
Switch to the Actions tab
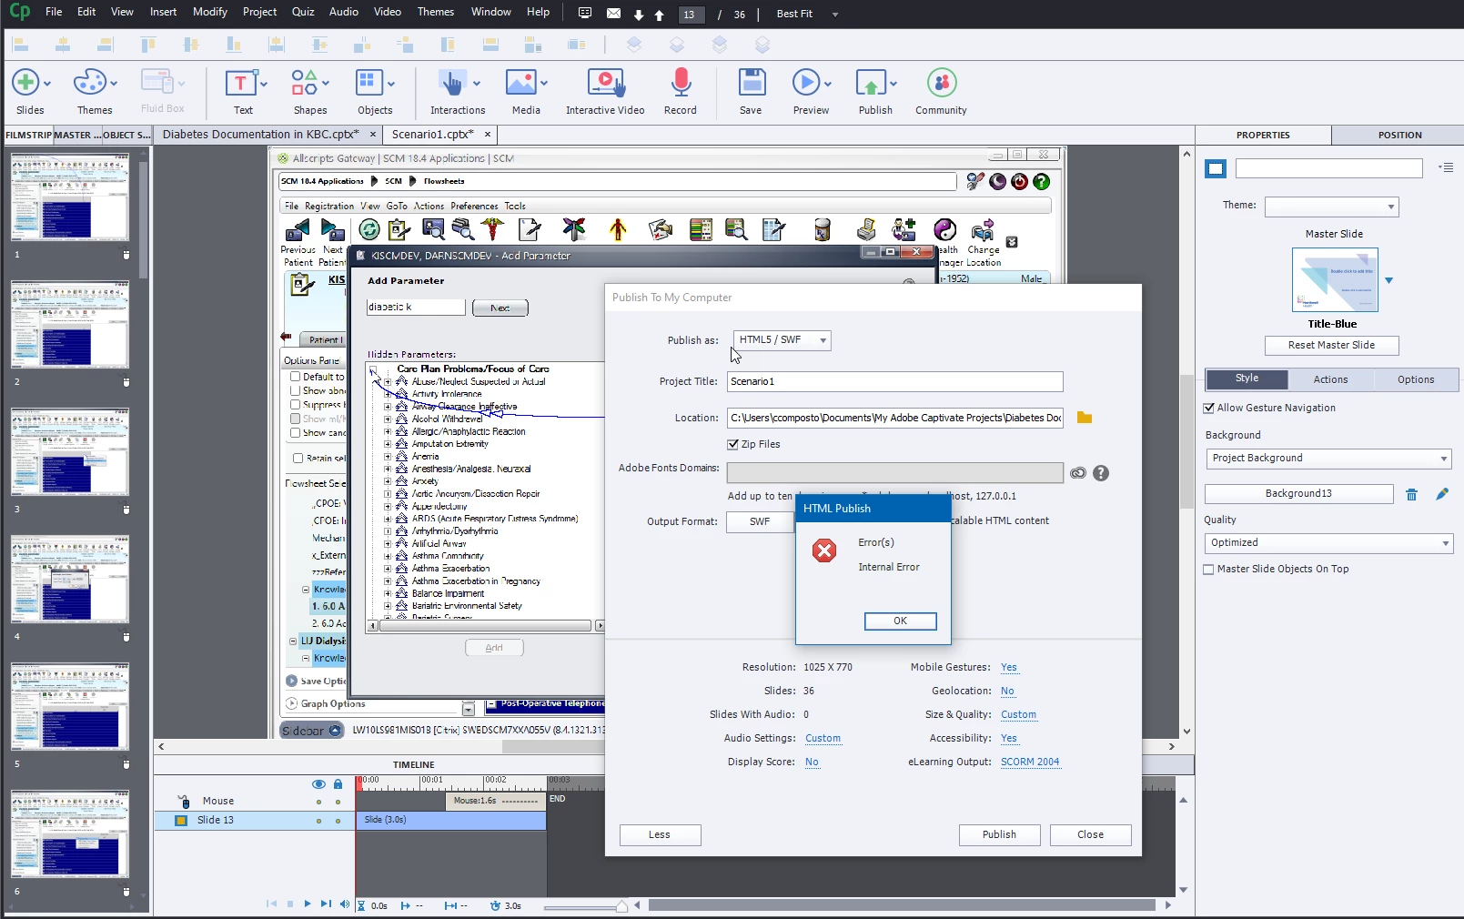point(1330,379)
